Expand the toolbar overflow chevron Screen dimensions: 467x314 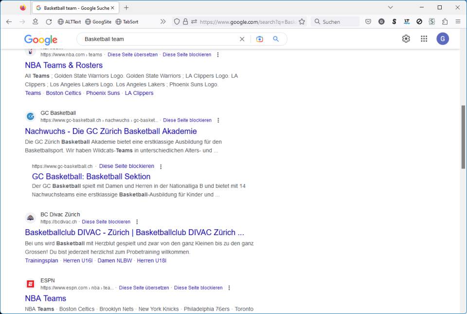point(164,21)
